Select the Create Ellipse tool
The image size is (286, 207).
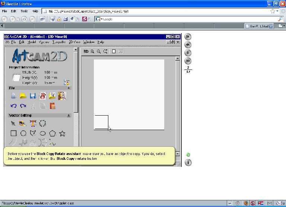tap(42, 133)
